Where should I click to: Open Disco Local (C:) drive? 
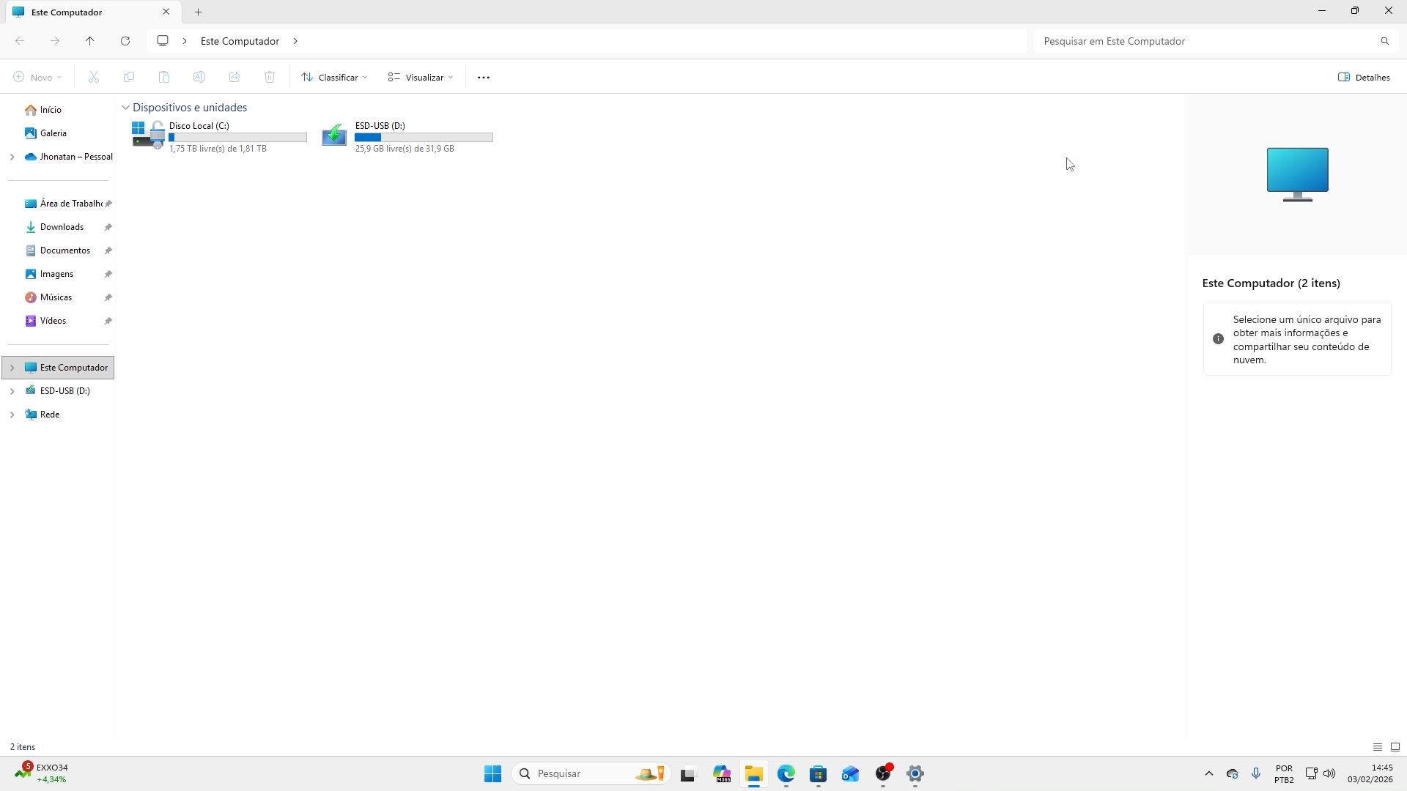(x=219, y=136)
